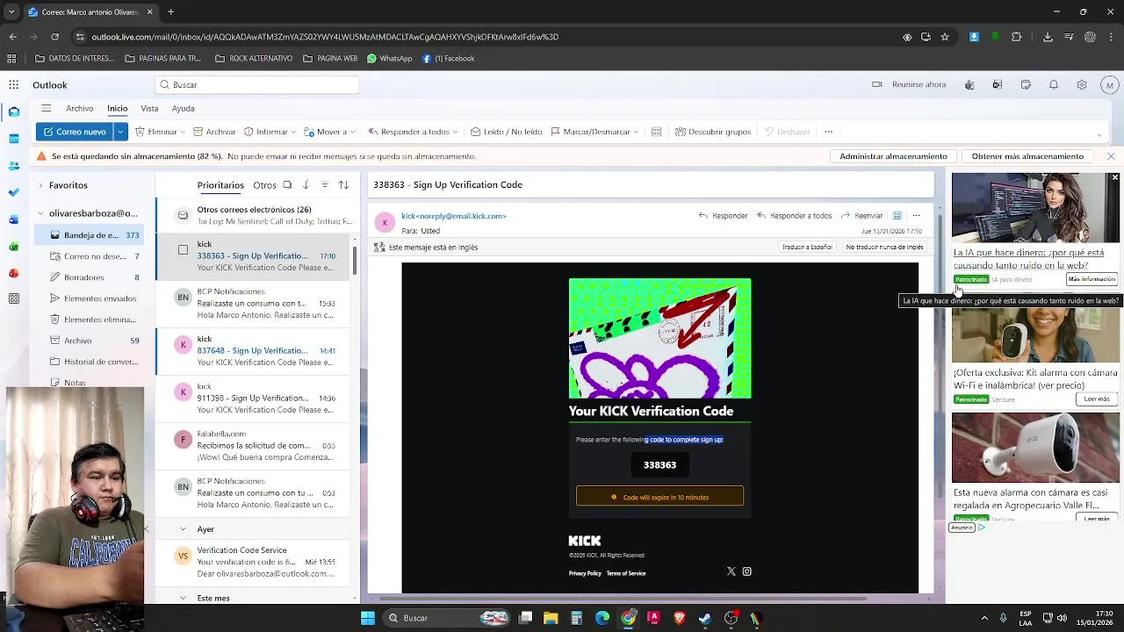Toggle the navigation pane hamburger icon
Viewport: 1124px width, 632px height.
[x=46, y=108]
